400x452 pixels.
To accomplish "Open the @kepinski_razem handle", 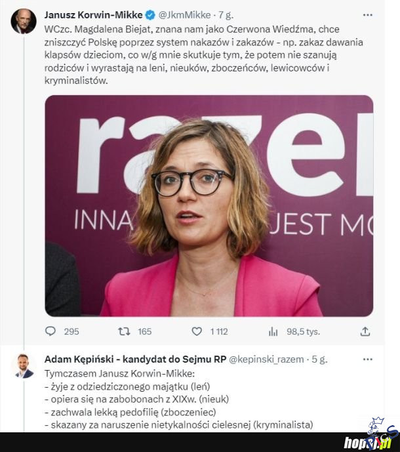I will tap(266, 360).
